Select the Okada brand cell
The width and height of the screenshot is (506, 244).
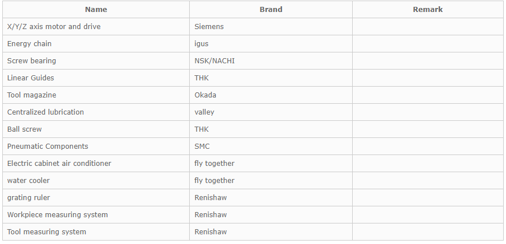271,95
